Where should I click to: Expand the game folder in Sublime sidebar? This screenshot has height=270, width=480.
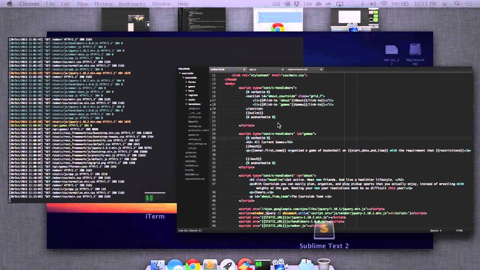pos(186,86)
